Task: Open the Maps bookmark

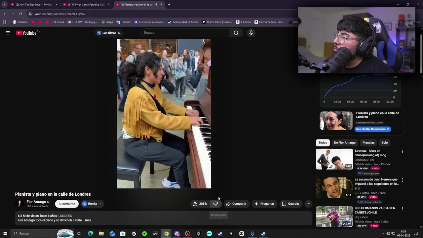Action: pyautogui.click(x=107, y=22)
